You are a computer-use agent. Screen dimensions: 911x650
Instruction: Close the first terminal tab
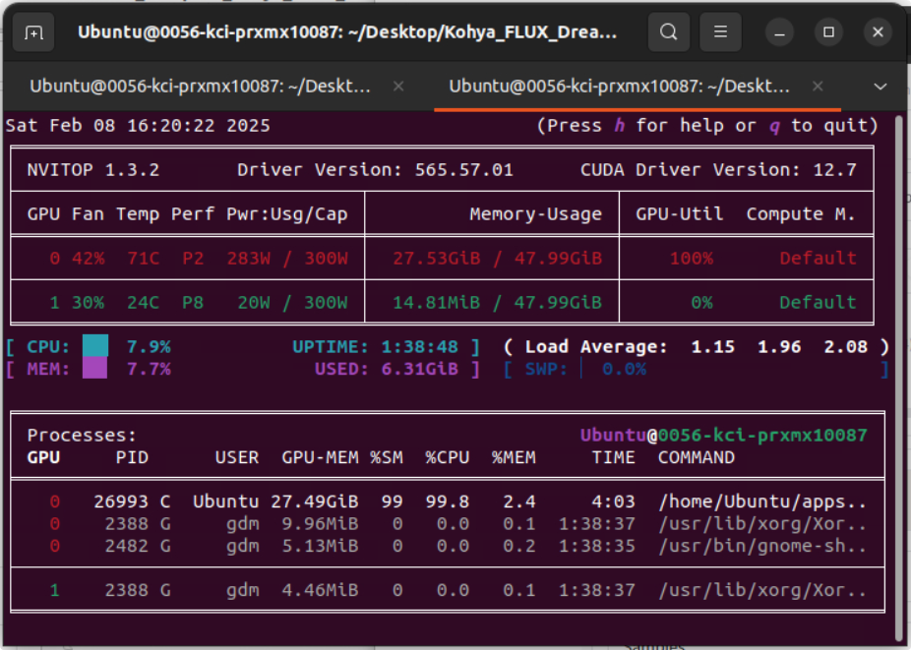[397, 87]
